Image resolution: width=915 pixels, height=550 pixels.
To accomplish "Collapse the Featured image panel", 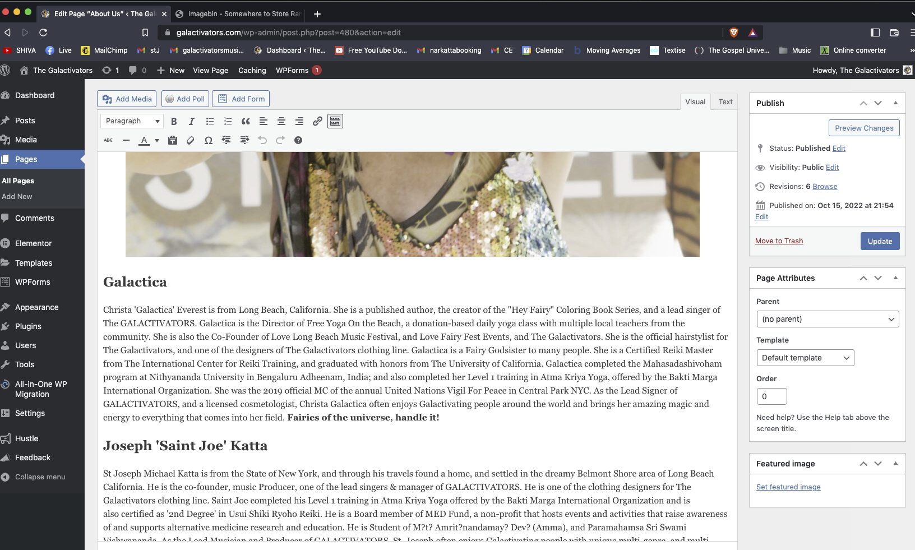I will pos(895,464).
